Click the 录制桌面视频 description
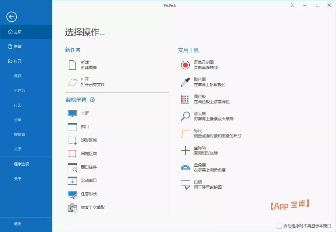336x232 pixels. pos(206,68)
